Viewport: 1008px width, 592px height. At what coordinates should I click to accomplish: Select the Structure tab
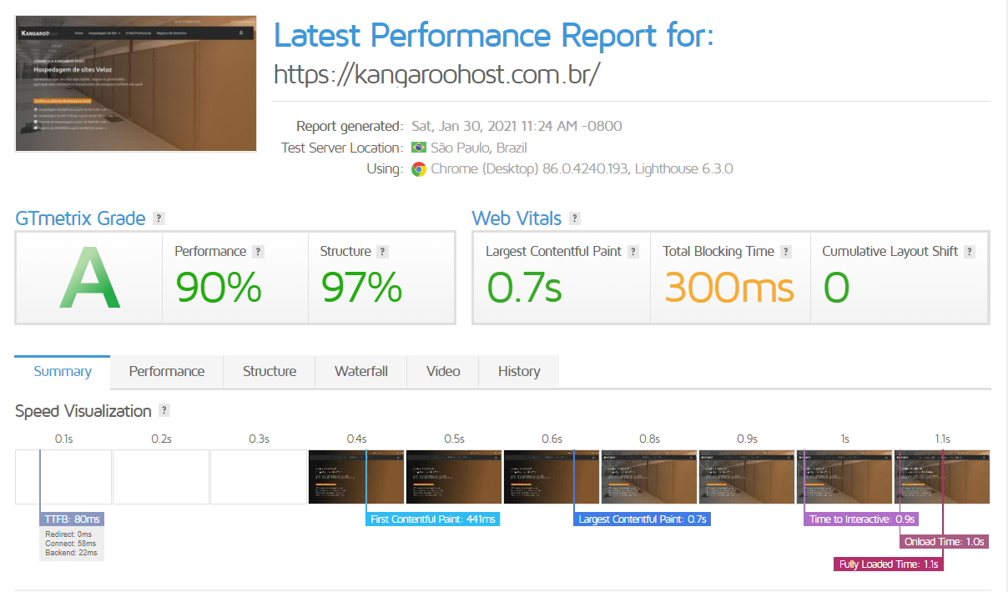(x=269, y=371)
